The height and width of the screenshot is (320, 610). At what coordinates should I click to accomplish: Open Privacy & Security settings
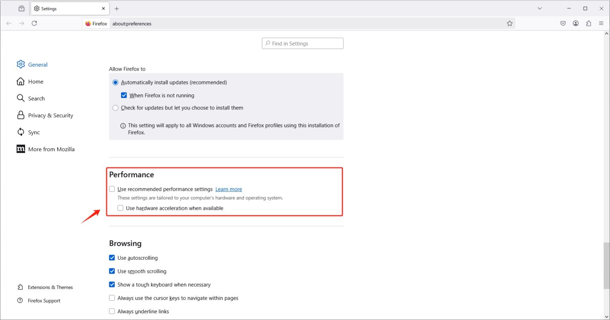50,115
